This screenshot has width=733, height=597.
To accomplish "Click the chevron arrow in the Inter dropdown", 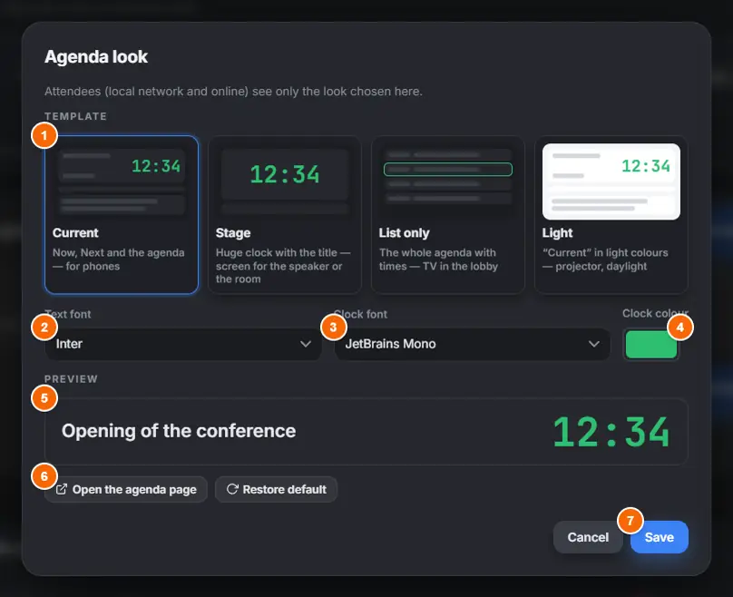I will pyautogui.click(x=306, y=344).
